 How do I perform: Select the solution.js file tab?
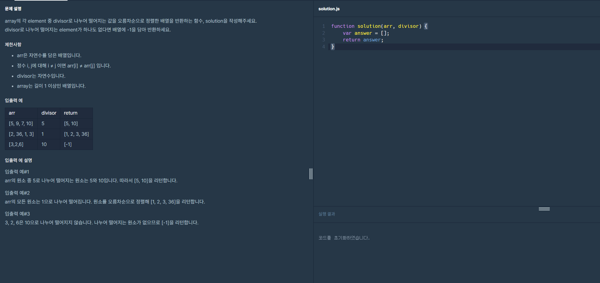(x=329, y=9)
